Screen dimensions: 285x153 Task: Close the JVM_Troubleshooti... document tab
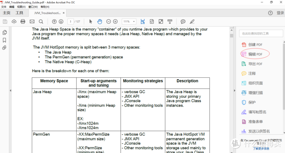[x=64, y=13]
